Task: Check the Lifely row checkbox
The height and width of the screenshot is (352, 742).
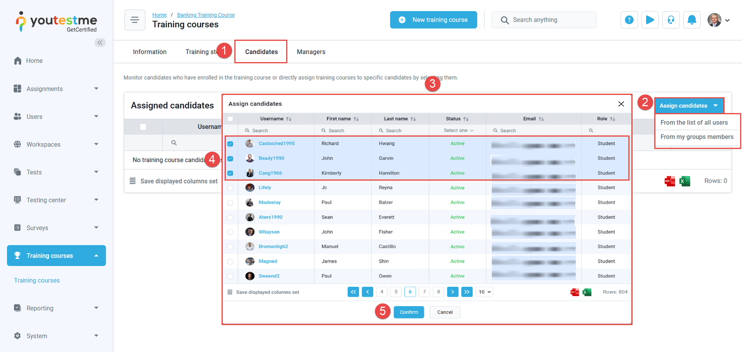Action: coord(230,188)
